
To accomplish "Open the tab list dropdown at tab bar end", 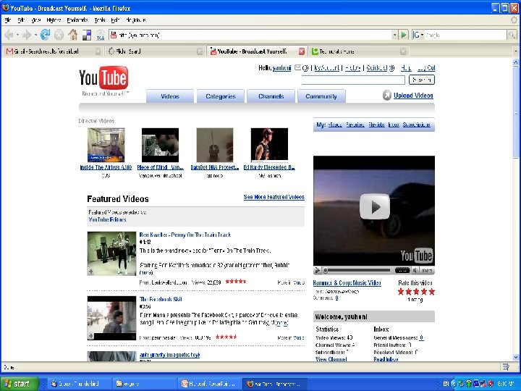I will (515, 51).
